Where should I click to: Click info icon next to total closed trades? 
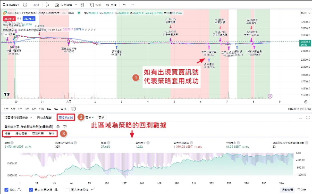[76, 143]
